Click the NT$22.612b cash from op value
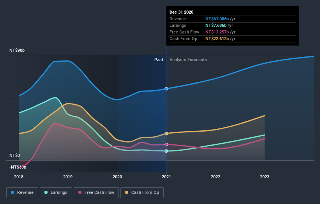The width and height of the screenshot is (320, 204). [217, 39]
